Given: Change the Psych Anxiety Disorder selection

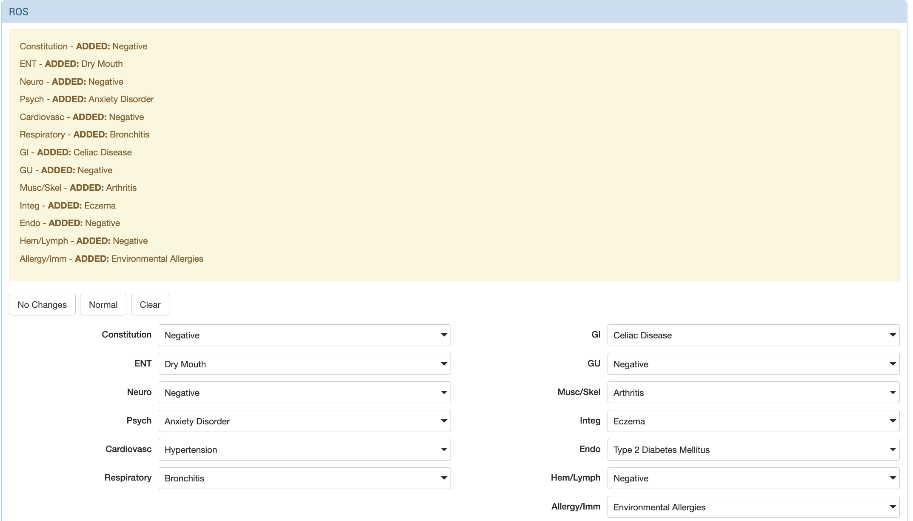Looking at the screenshot, I should click(x=304, y=421).
